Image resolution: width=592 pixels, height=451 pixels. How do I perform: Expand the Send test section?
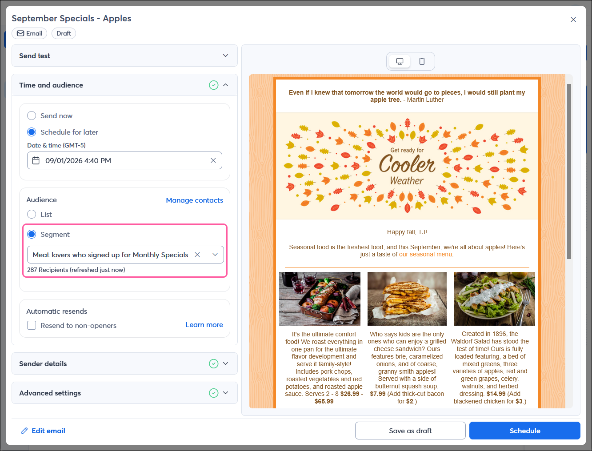point(225,56)
